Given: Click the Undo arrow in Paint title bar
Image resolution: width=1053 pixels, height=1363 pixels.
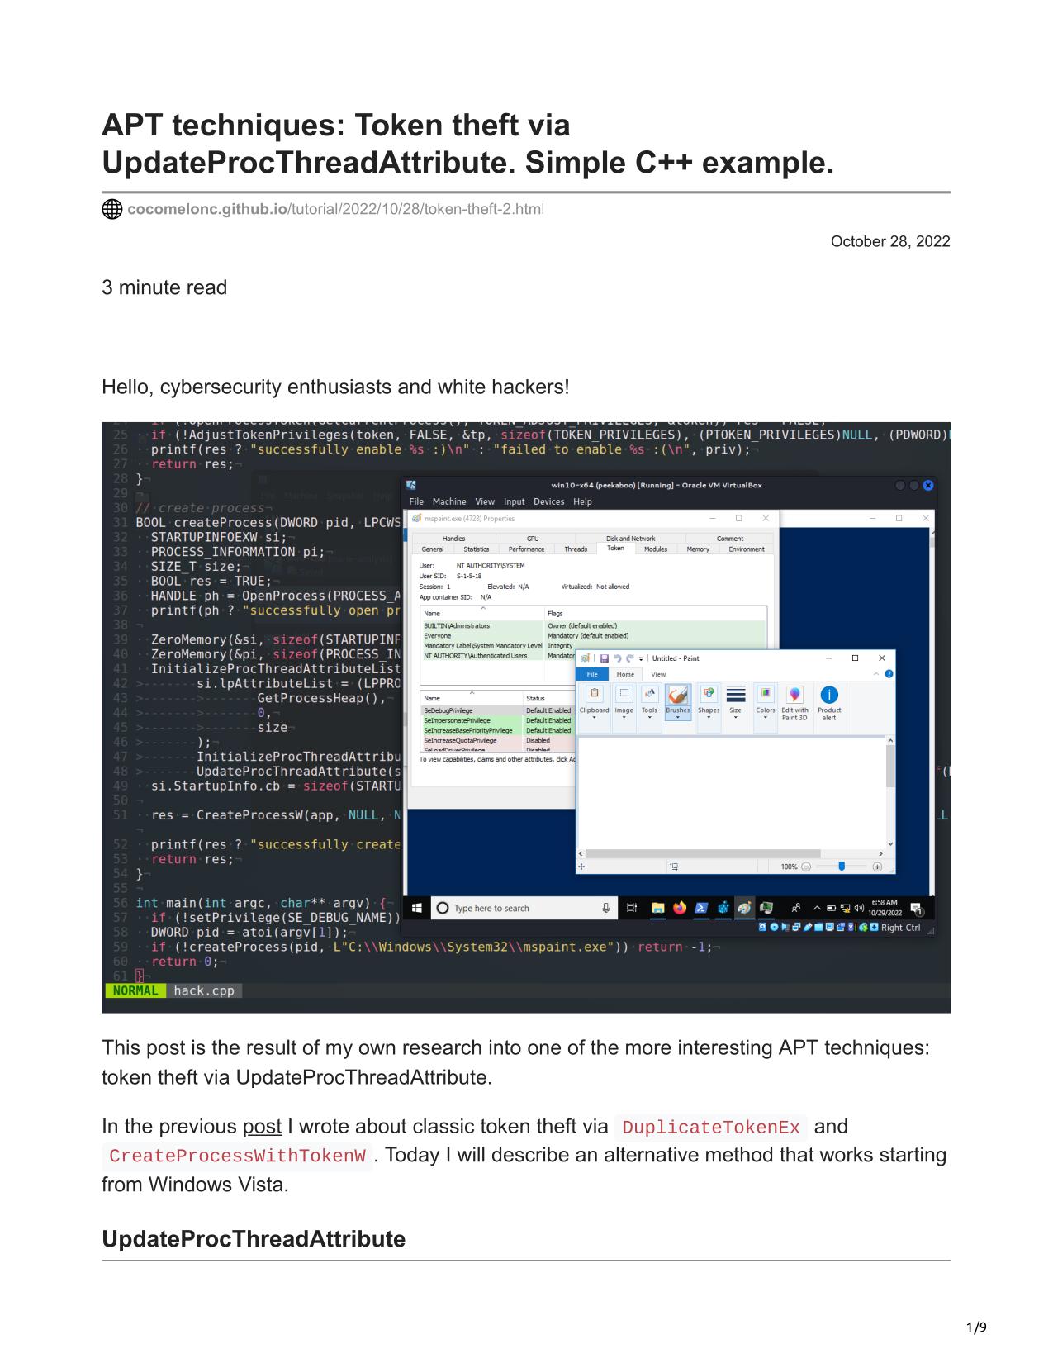Looking at the screenshot, I should click(617, 658).
